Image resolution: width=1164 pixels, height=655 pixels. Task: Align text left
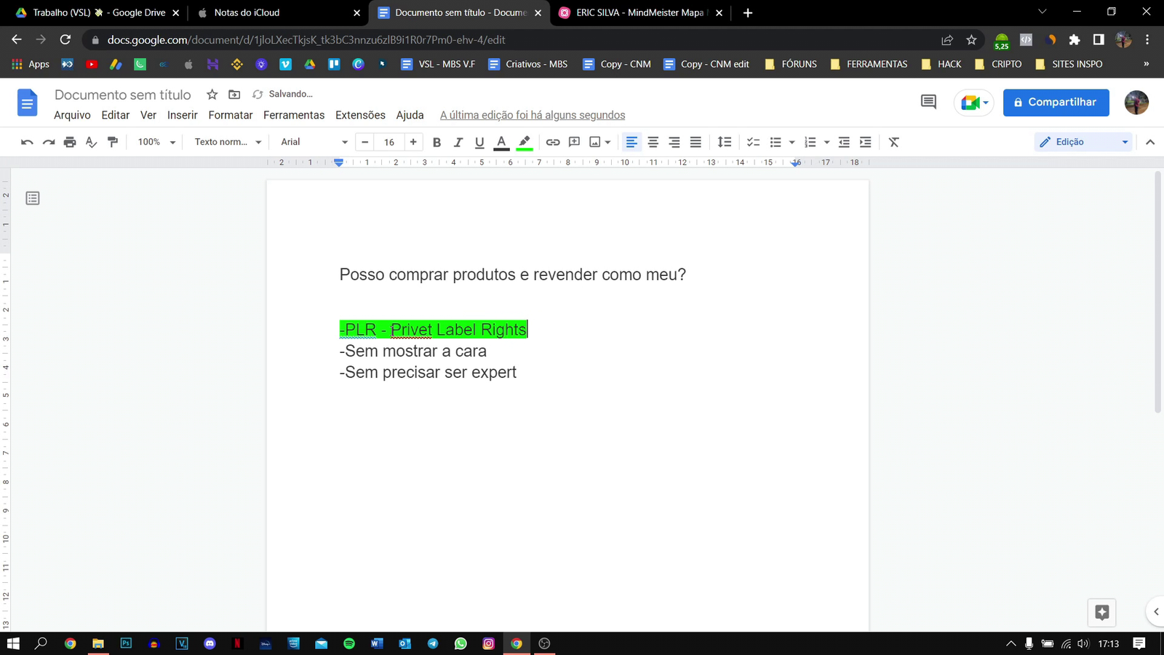click(x=631, y=142)
